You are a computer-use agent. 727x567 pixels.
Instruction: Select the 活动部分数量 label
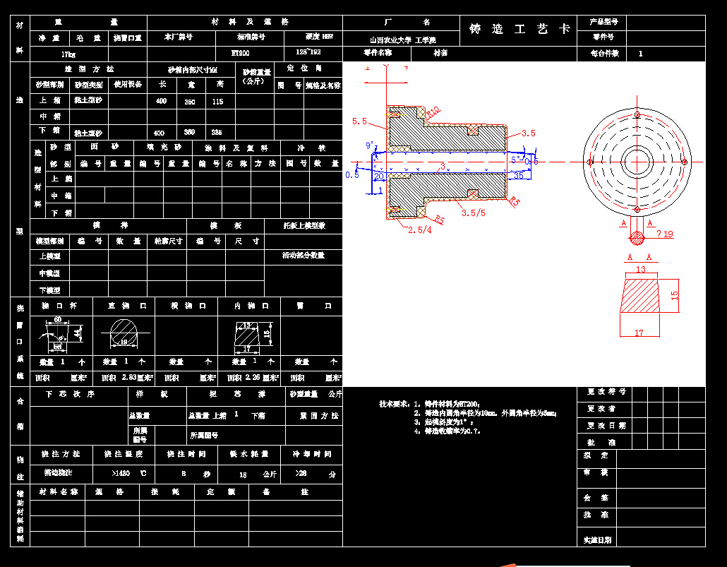[304, 255]
